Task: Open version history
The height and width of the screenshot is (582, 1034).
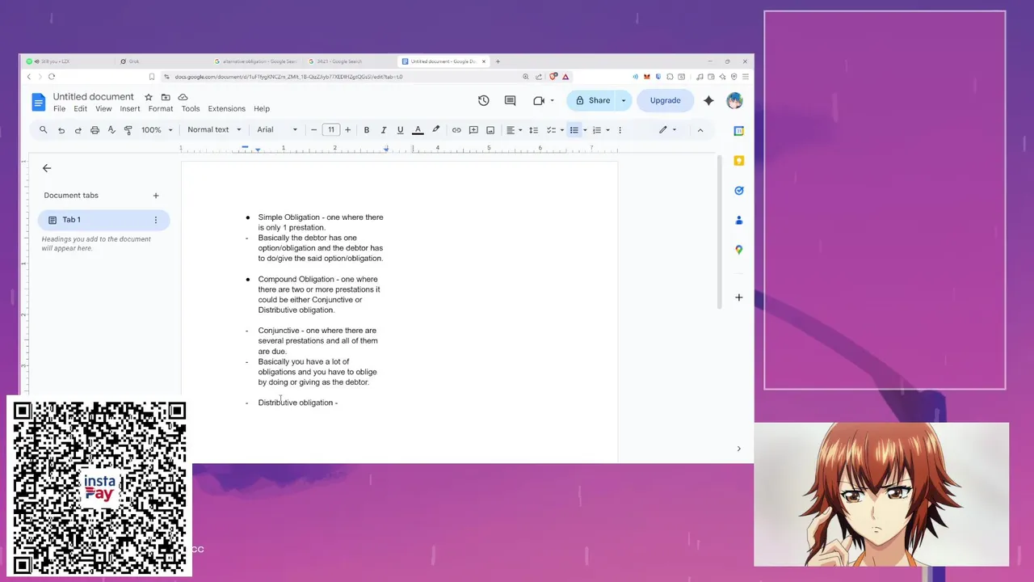Action: coord(483,100)
